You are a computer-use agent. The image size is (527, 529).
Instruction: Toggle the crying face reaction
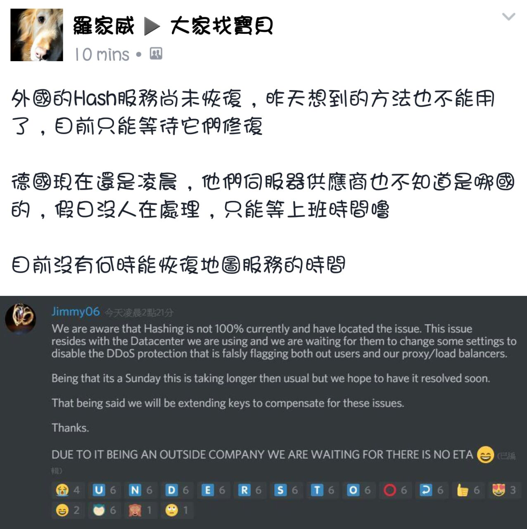68,490
